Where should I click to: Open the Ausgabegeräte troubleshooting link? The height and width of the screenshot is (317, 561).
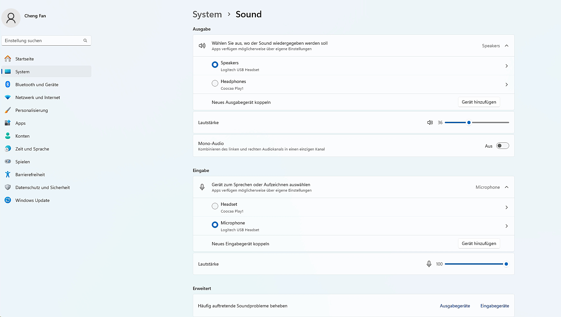click(x=455, y=306)
